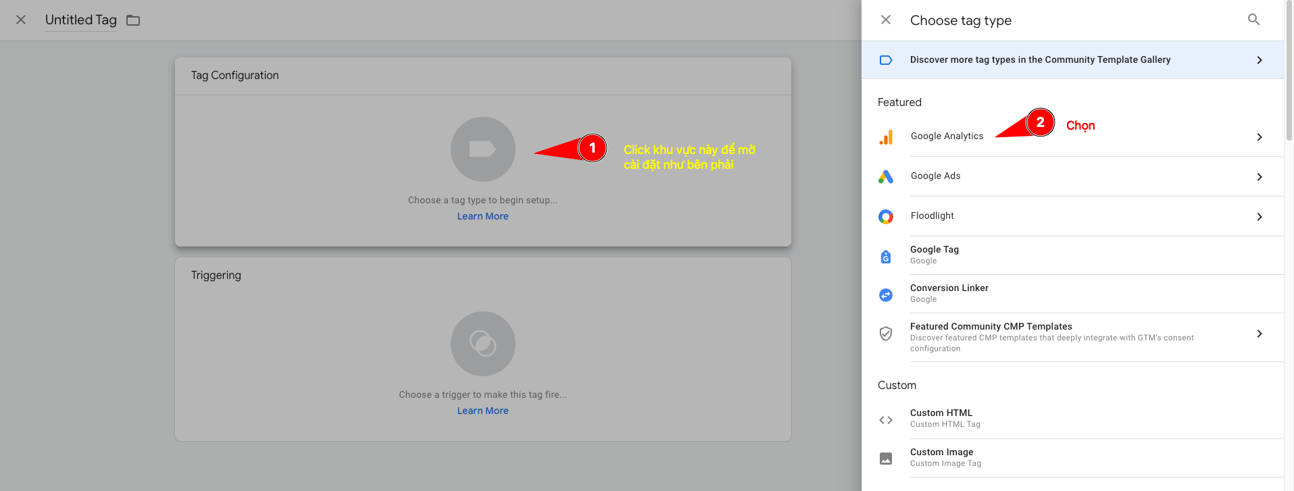Click the trigger placeholder circle icon

pos(482,344)
